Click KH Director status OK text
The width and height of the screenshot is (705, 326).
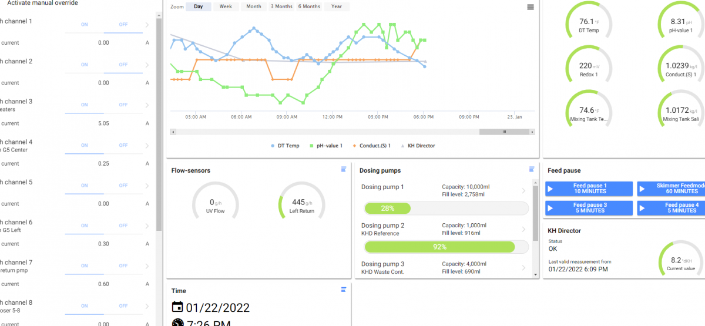[553, 248]
